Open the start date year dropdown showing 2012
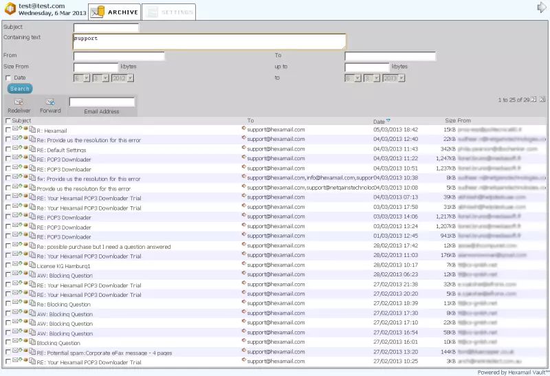Screen dimensions: 550x376 122,78
